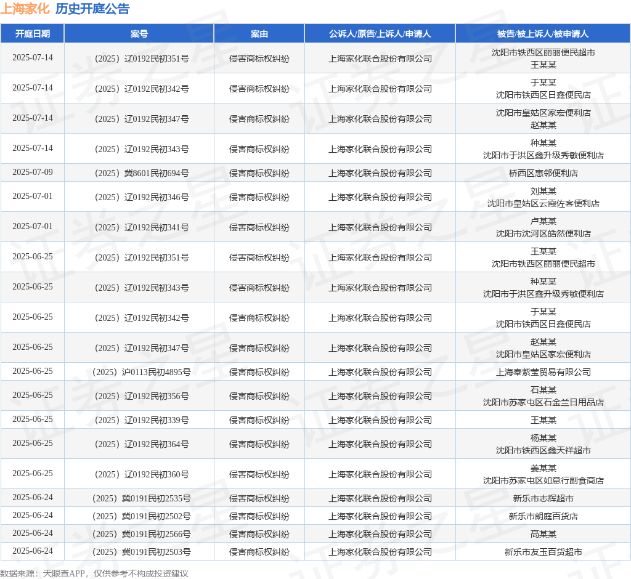Click defendant 上海奉紫莹贸易有限公司
The height and width of the screenshot is (579, 631).
(x=543, y=372)
